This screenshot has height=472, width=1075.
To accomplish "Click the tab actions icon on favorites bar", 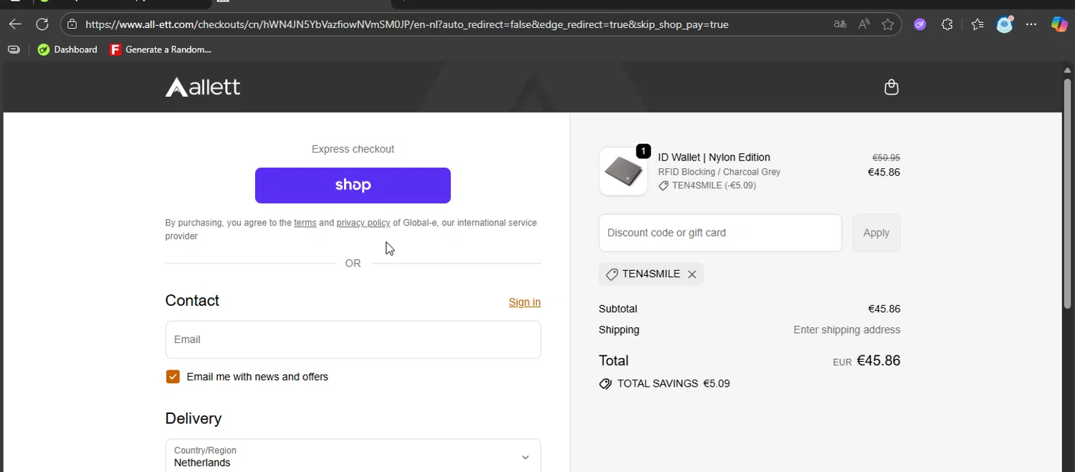I will tap(14, 49).
